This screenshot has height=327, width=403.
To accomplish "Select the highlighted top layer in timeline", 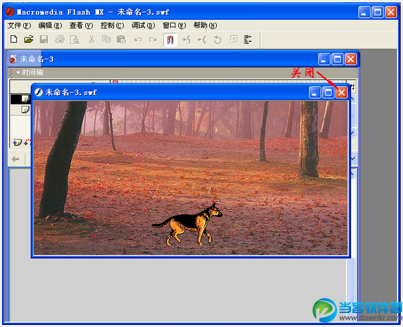I will click(21, 99).
